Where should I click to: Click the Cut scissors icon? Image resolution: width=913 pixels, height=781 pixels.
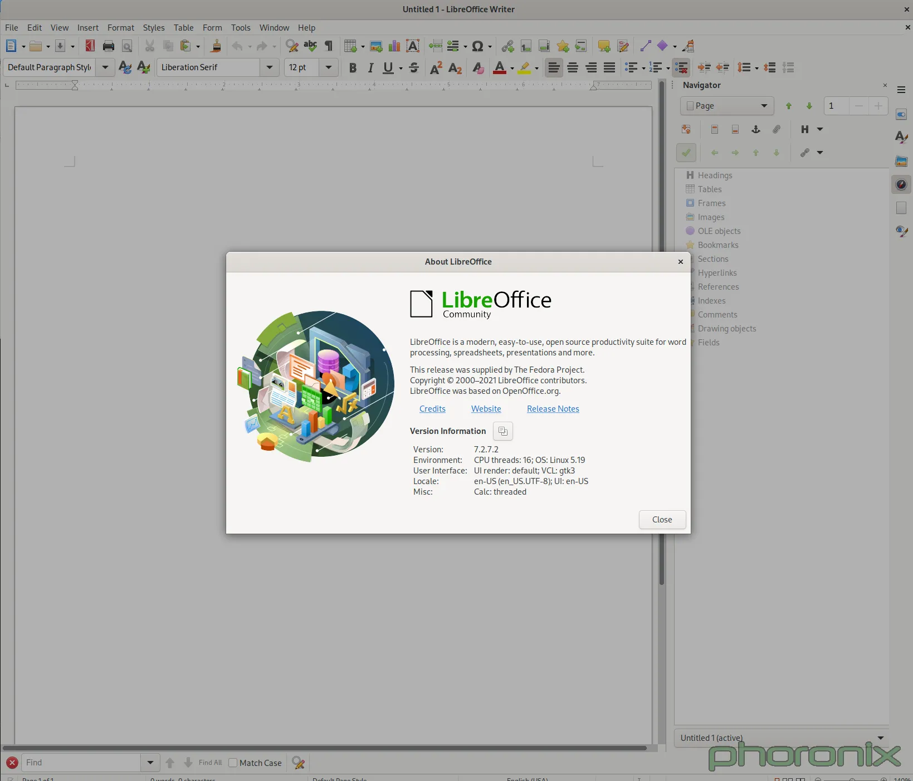point(150,46)
